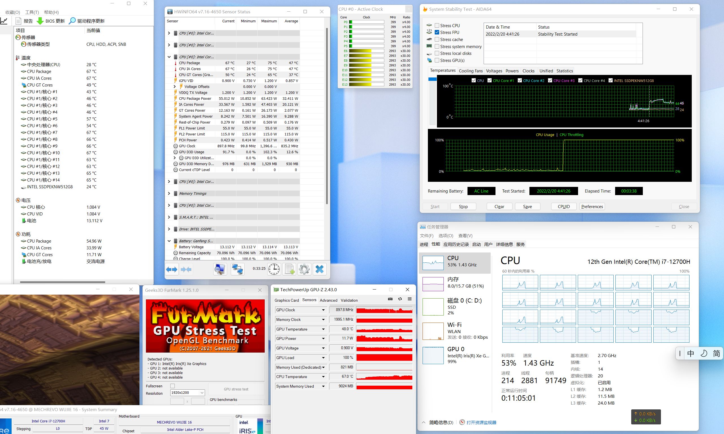Select 磁盘 0 thumbnail in Task Manager

pos(433,306)
